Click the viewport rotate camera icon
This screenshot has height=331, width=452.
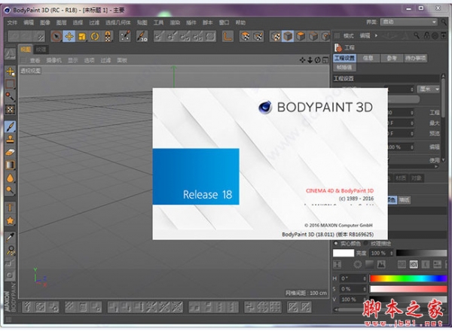tap(317, 60)
